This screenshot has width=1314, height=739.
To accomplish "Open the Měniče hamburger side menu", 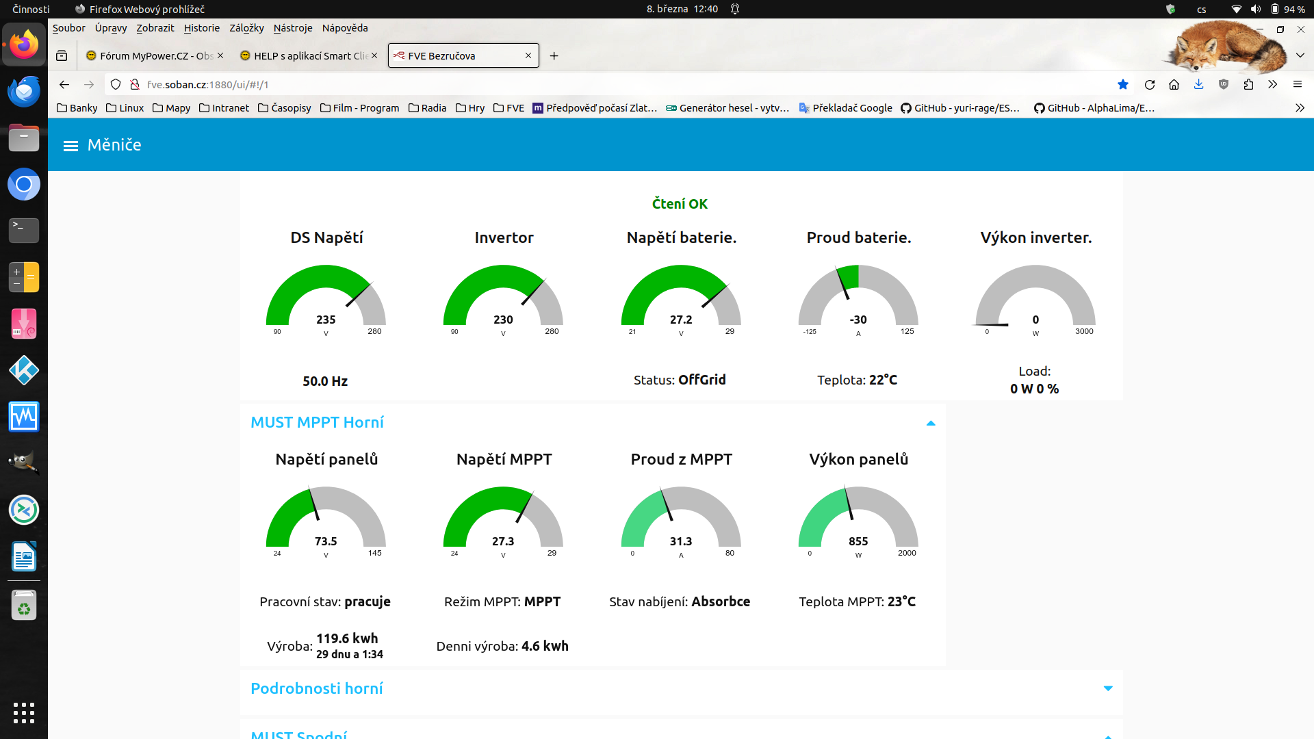I will click(70, 146).
